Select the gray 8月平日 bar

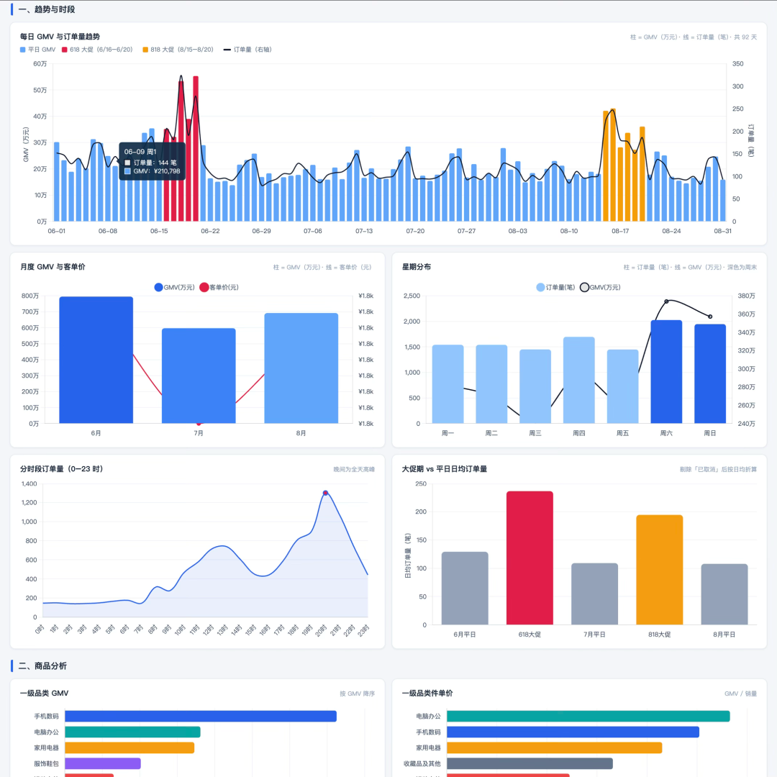[724, 594]
